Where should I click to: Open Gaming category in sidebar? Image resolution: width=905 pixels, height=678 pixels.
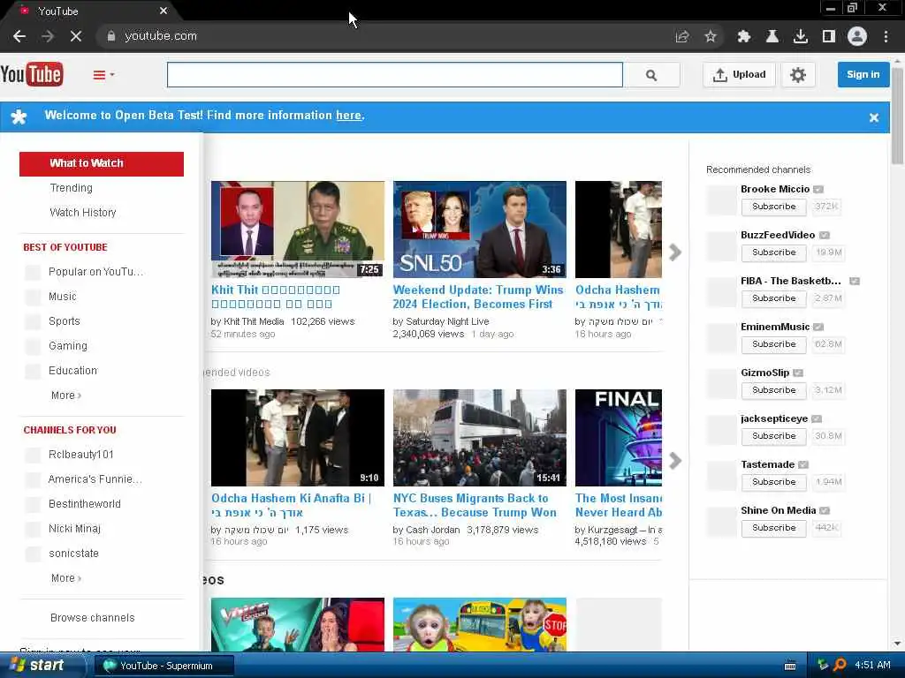click(x=67, y=346)
